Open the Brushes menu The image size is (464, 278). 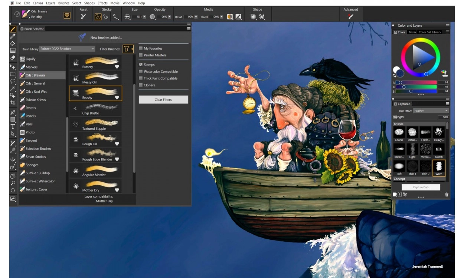coord(64,3)
